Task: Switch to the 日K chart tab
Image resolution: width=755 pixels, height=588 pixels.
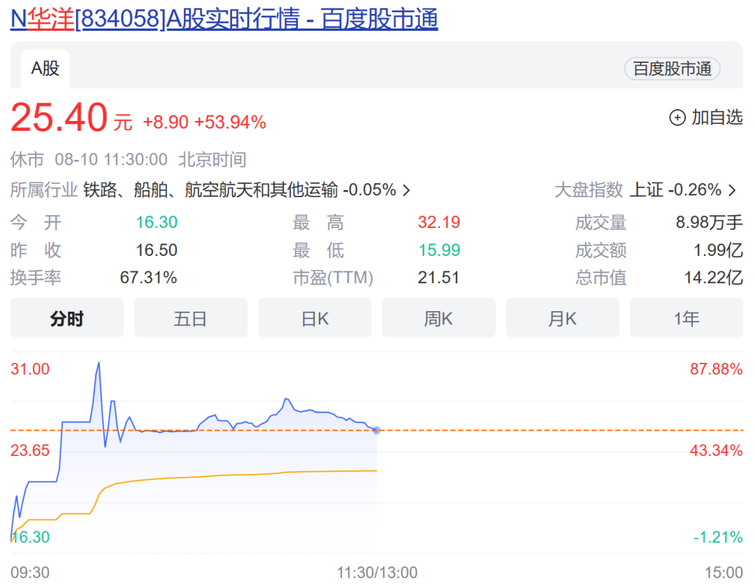Action: point(315,318)
